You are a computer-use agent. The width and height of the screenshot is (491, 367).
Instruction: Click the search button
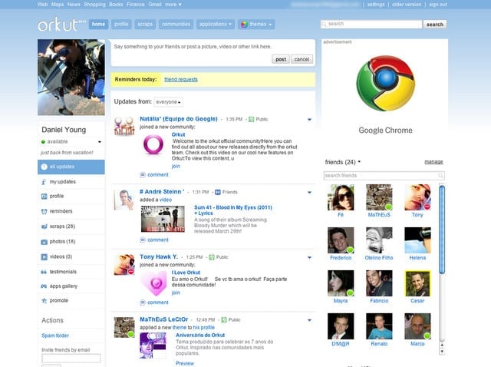(x=435, y=25)
